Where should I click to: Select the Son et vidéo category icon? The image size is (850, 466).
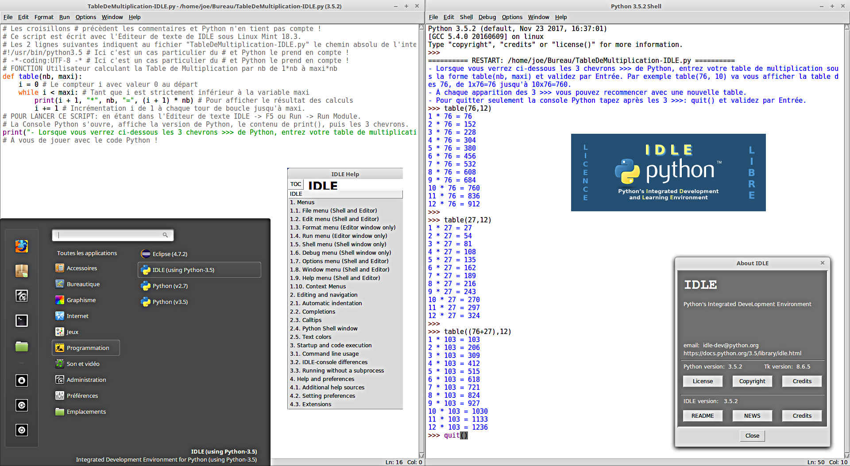[x=60, y=364]
